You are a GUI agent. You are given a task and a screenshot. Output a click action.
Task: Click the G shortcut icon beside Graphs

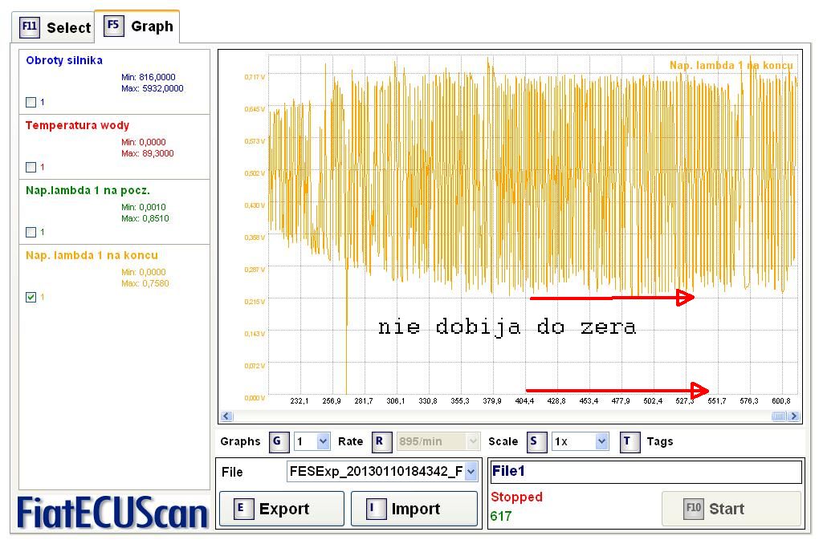click(x=279, y=441)
